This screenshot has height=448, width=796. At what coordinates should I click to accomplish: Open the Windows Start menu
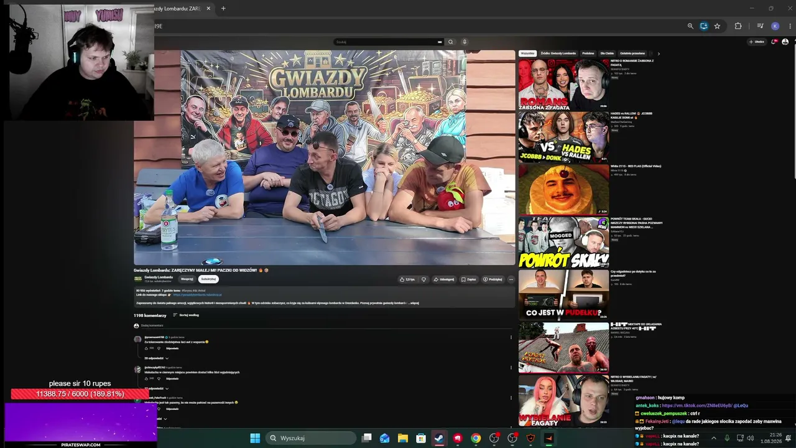click(255, 438)
